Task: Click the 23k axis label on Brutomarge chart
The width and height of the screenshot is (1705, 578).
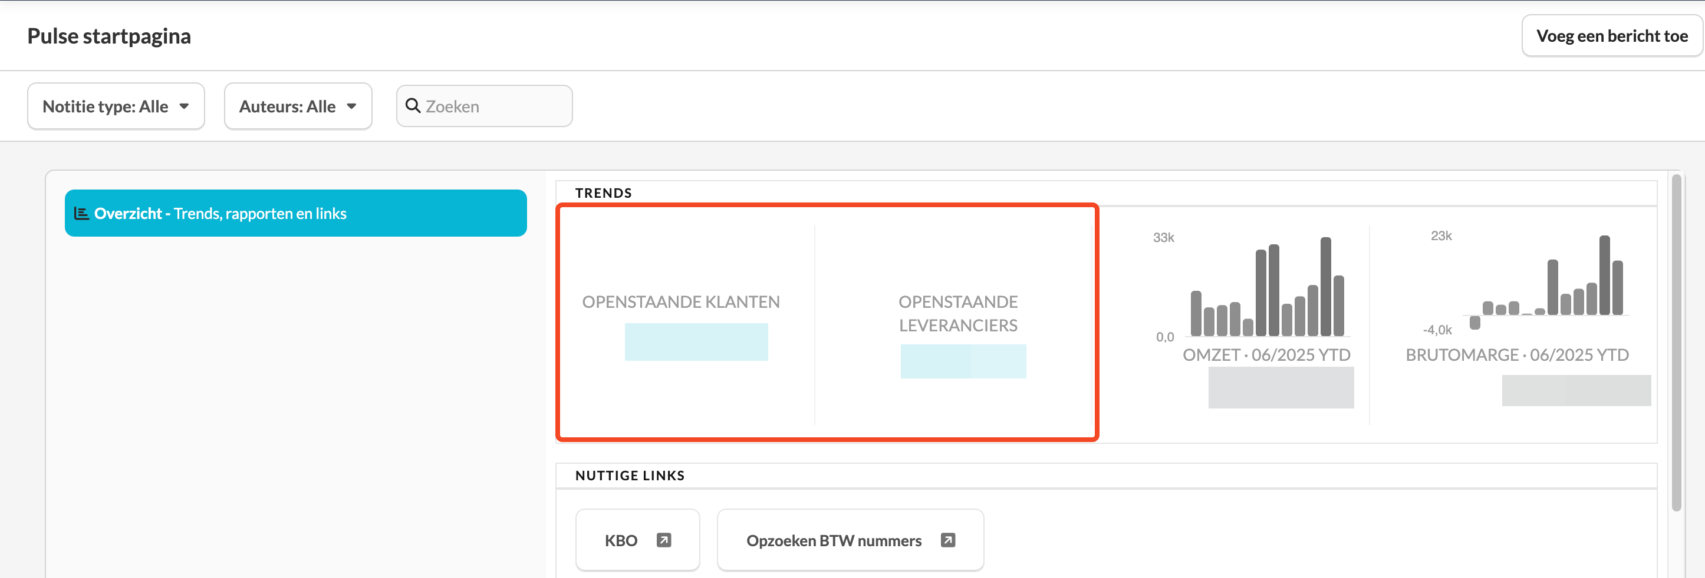Action: tap(1441, 236)
